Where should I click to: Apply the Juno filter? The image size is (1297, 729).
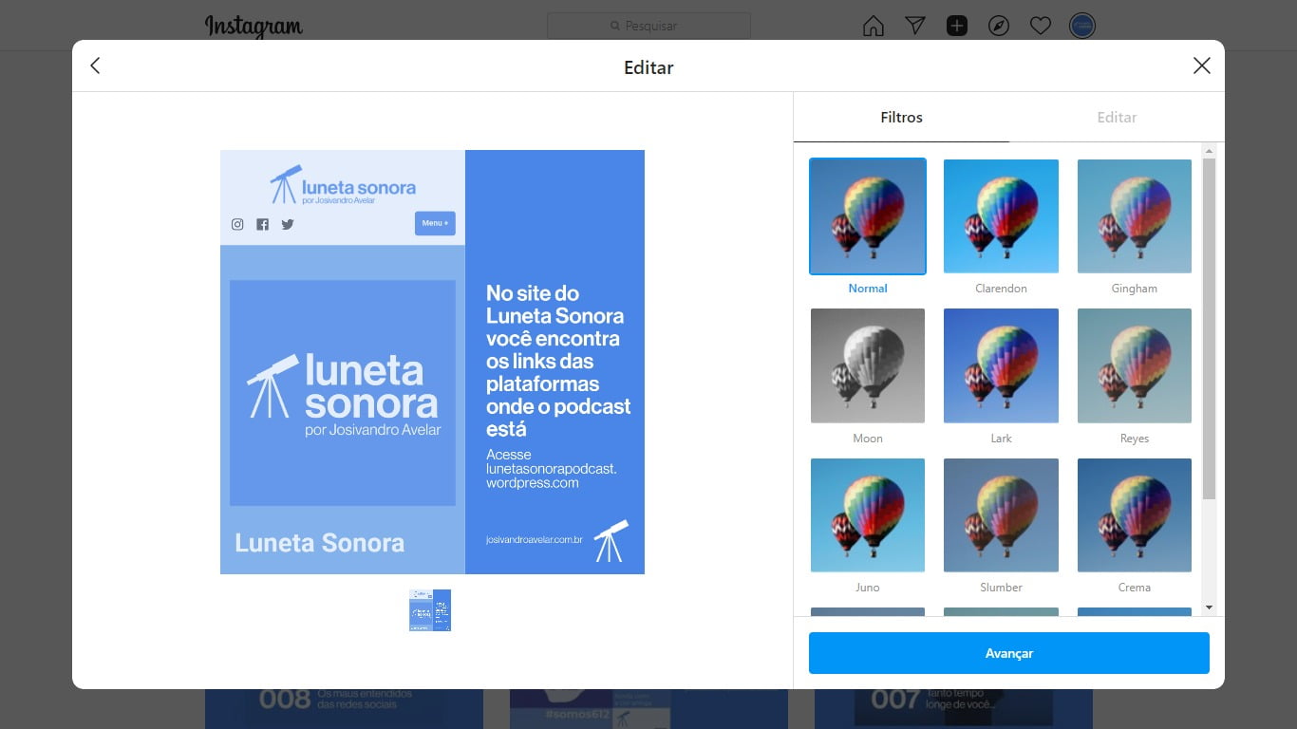pyautogui.click(x=868, y=515)
